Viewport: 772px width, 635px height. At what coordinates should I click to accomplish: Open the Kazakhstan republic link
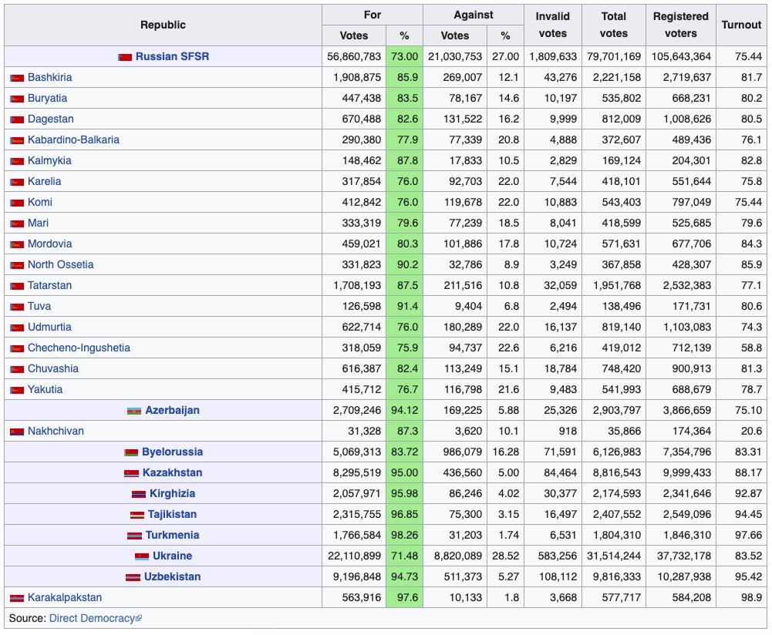[172, 472]
